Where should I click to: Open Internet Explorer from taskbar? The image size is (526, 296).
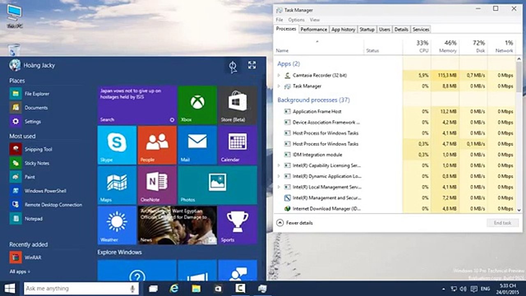click(175, 289)
